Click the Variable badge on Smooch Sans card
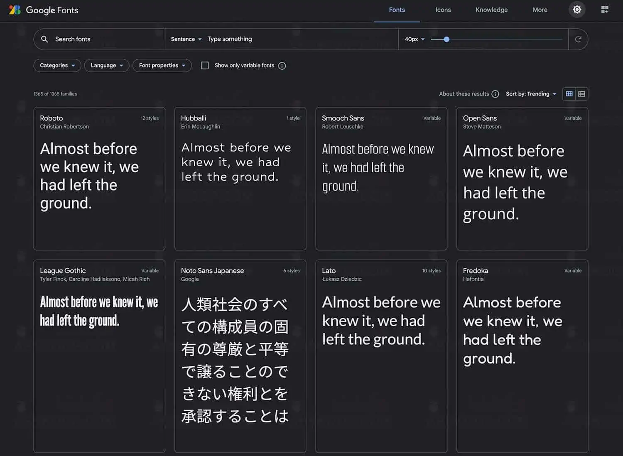The image size is (623, 456). 432,118
